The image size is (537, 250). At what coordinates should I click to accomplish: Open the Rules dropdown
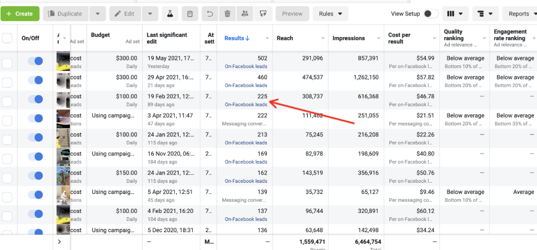click(x=330, y=14)
